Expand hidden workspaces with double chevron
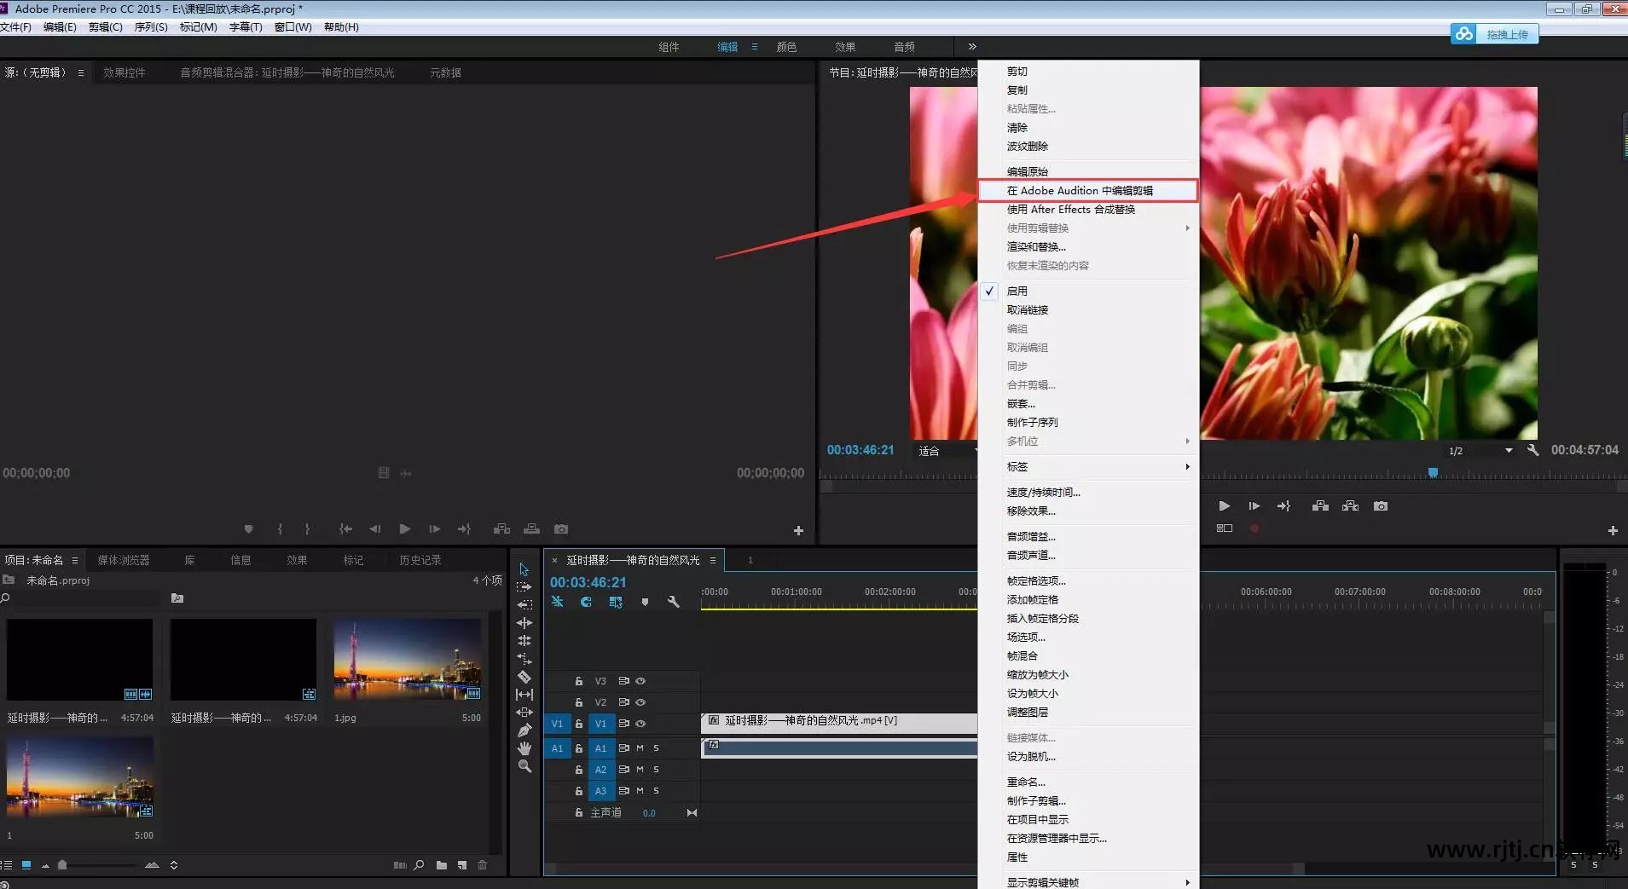The width and height of the screenshot is (1628, 889). [972, 46]
